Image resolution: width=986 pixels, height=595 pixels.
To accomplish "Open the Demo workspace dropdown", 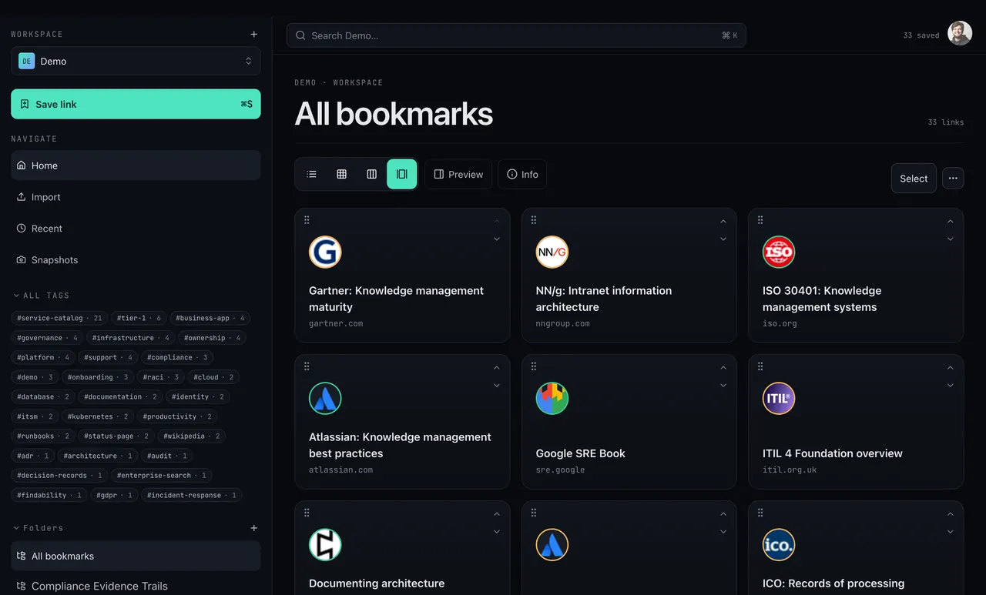I will (x=136, y=61).
